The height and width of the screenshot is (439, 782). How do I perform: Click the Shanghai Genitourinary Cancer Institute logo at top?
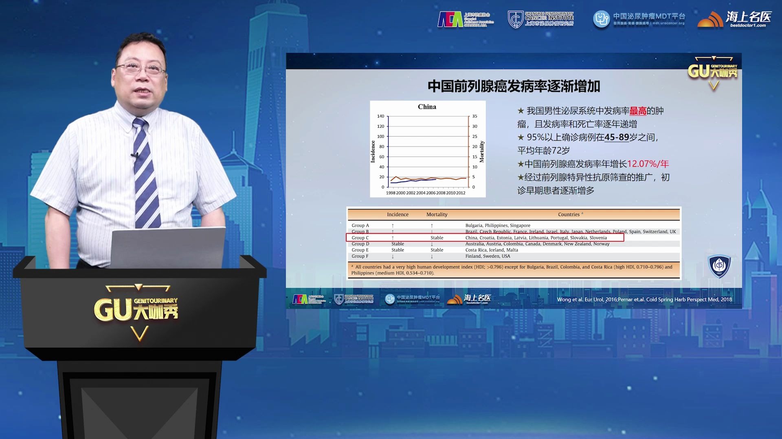tap(540, 20)
